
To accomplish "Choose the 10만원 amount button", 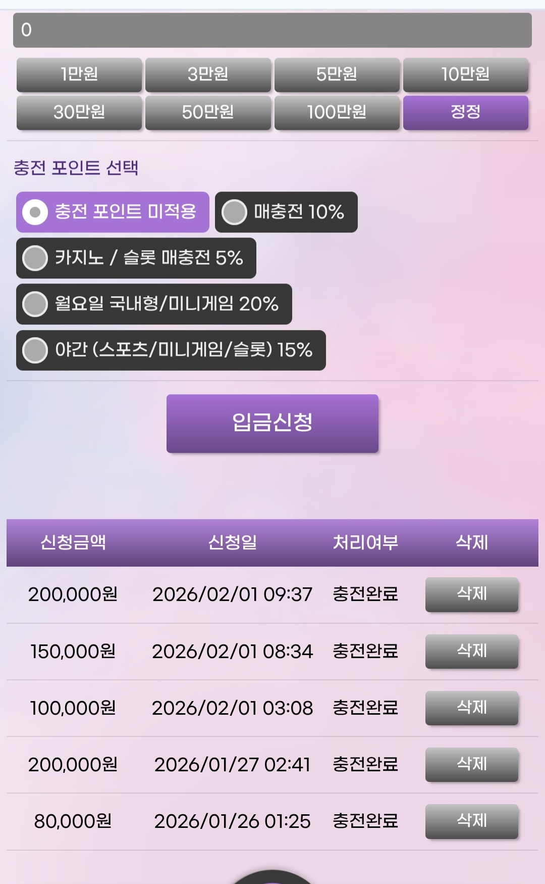I will (x=465, y=74).
